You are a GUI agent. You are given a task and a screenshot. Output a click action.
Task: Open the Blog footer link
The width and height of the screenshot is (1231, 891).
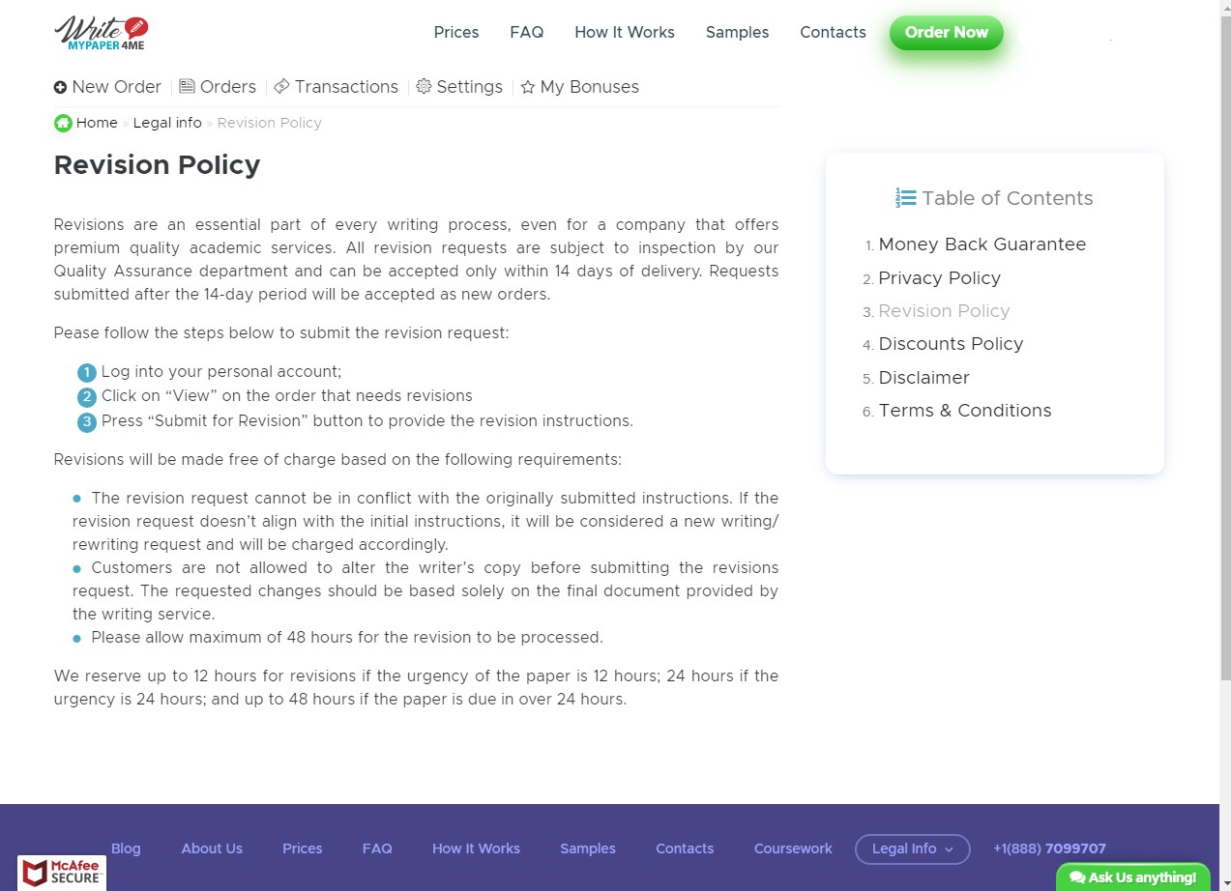click(126, 848)
